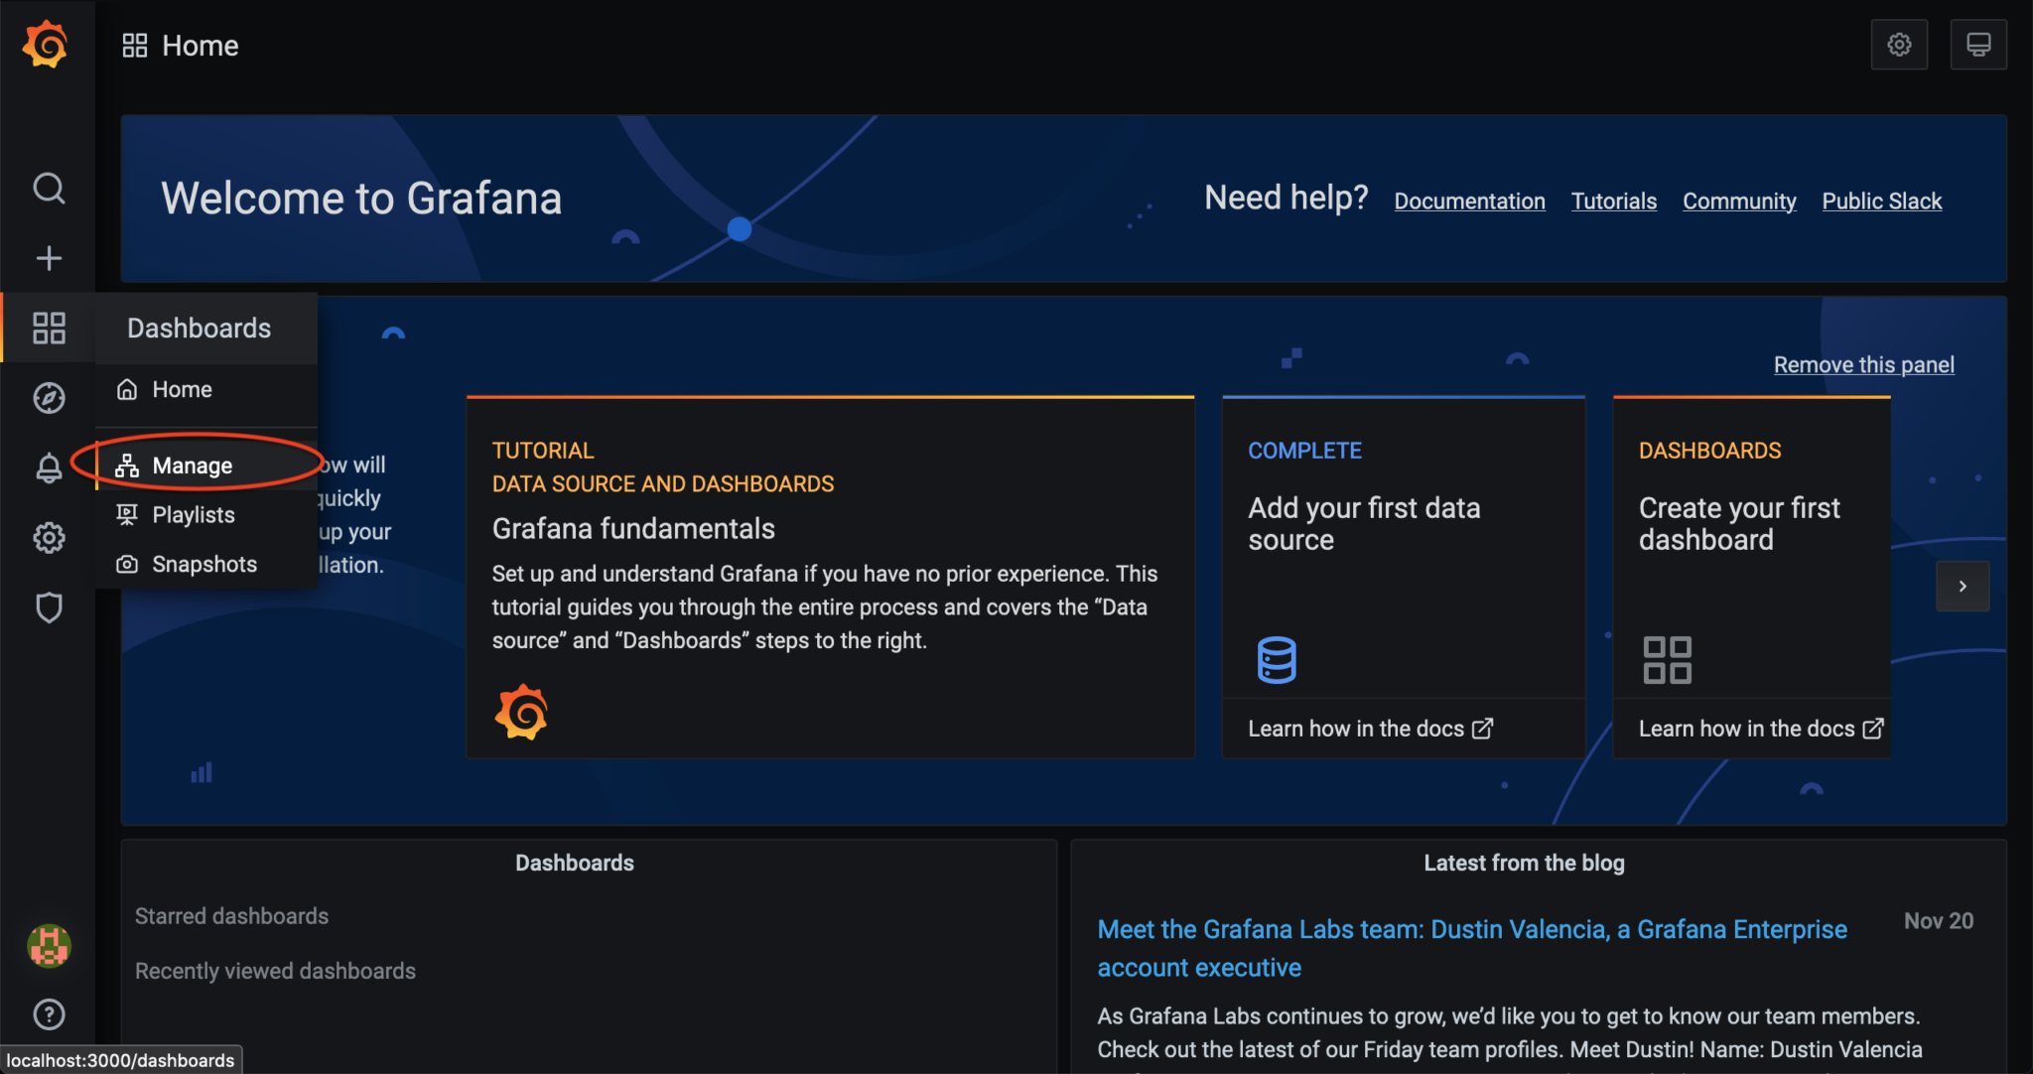Click the Dashboards menu header
2033x1074 pixels.
(199, 329)
